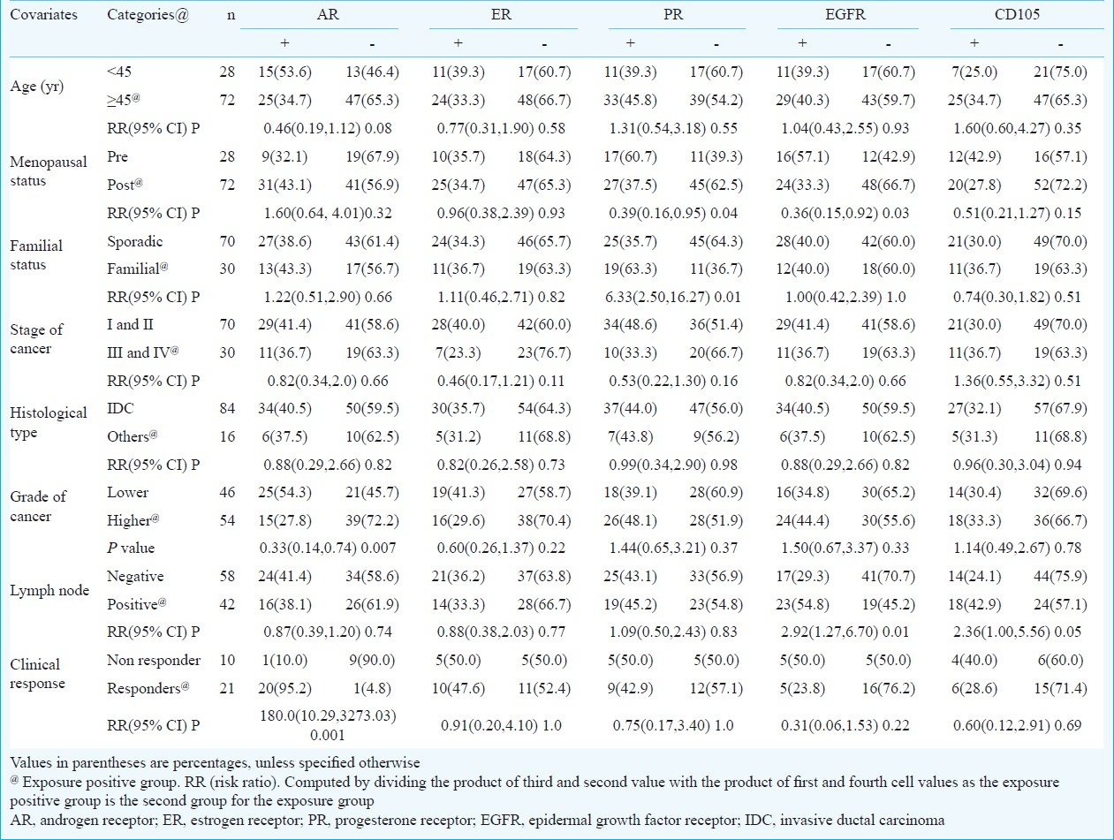Click the 'Histological type' covariate label

[49, 422]
